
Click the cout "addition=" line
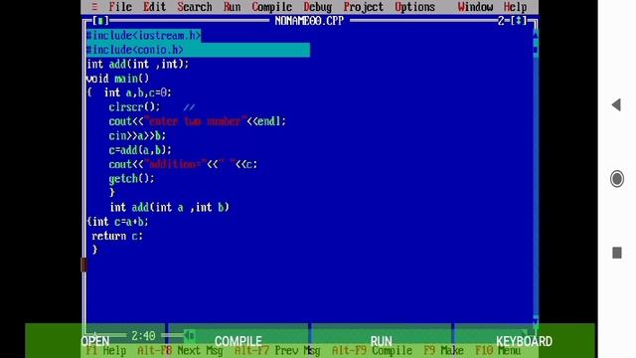[x=183, y=164]
